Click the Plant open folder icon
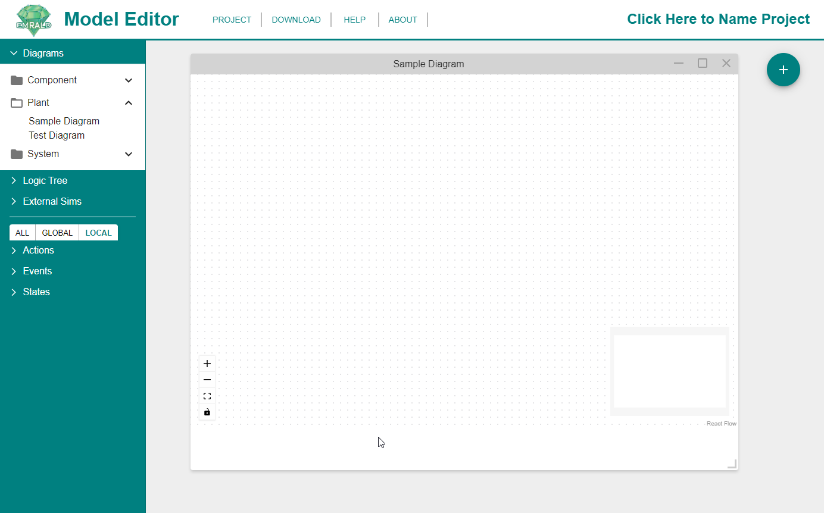824x513 pixels. point(17,103)
